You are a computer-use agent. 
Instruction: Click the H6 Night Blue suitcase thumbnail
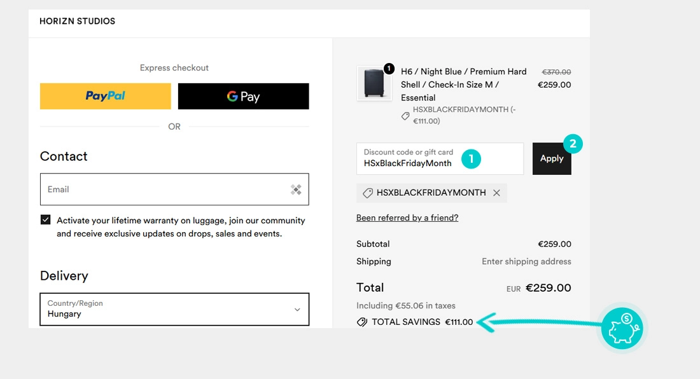tap(374, 84)
